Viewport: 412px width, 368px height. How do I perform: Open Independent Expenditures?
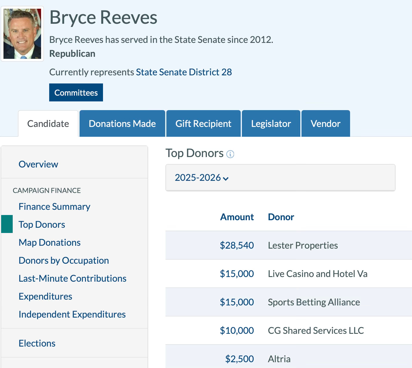72,314
